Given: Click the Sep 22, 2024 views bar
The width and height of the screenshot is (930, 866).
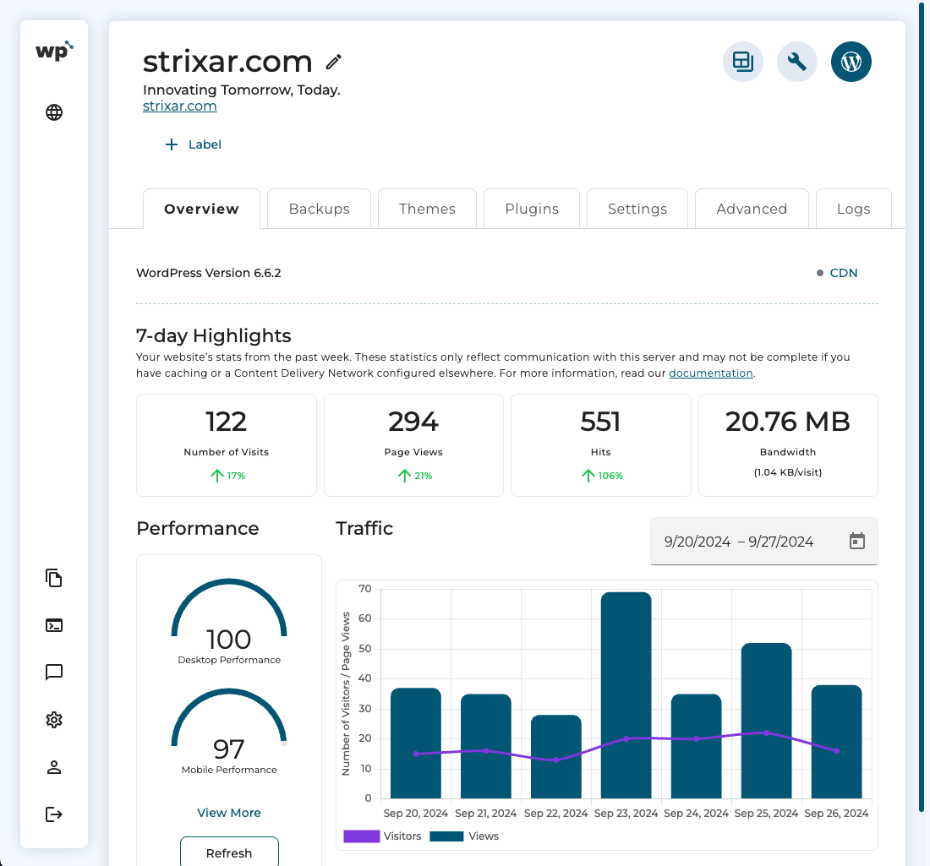Looking at the screenshot, I should pos(555,757).
